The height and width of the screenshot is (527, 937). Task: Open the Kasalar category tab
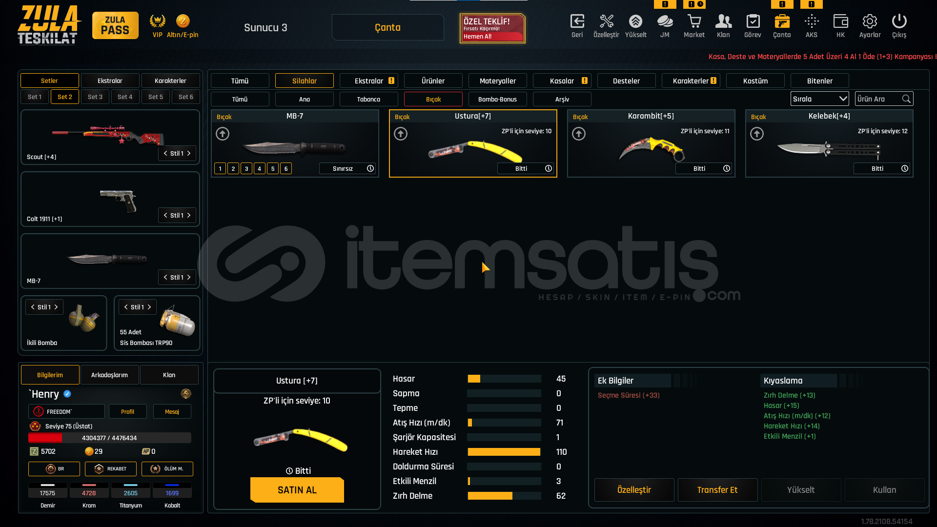[562, 81]
